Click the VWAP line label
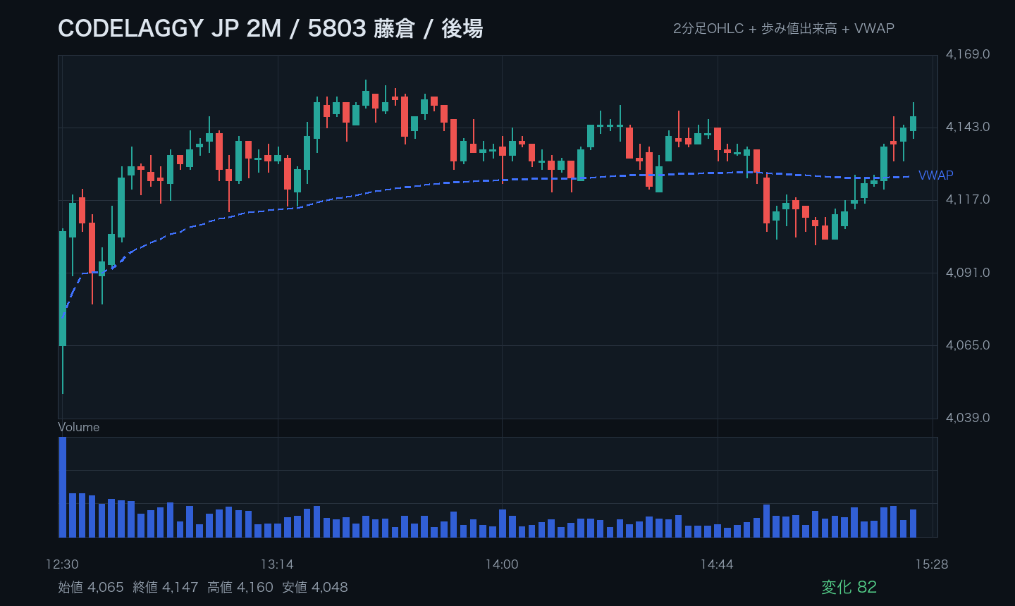Viewport: 1015px width, 606px height. pyautogui.click(x=935, y=175)
